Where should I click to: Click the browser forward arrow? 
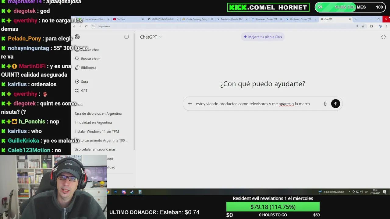point(80,26)
